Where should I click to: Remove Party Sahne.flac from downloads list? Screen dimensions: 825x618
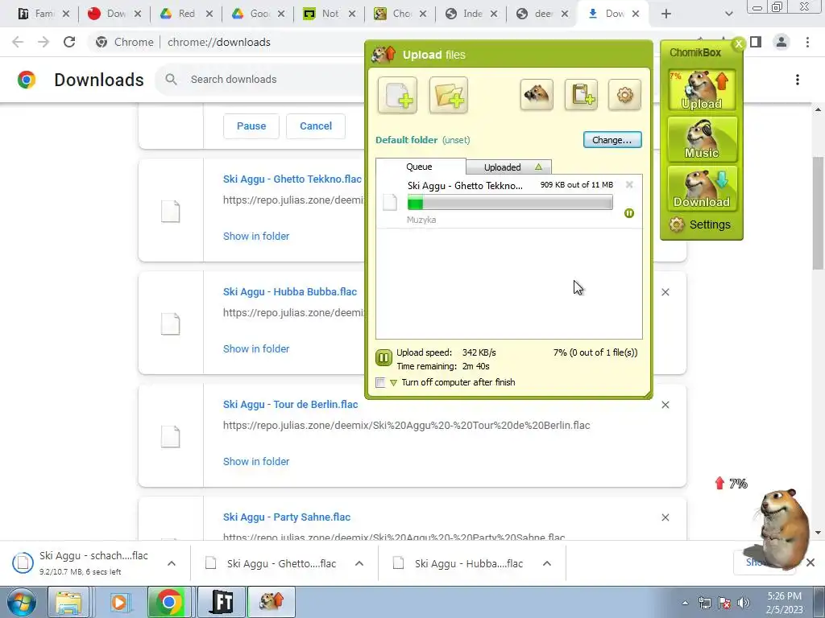pos(665,517)
